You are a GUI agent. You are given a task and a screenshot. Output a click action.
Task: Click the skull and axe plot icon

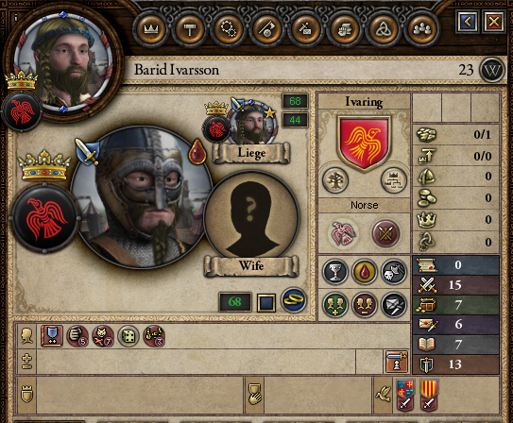pos(394,272)
